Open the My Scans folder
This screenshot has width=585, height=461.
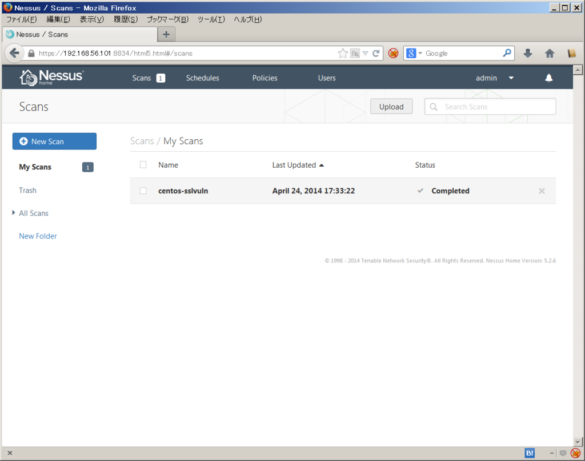(35, 167)
